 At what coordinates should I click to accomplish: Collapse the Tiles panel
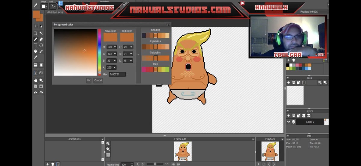[x=288, y=78]
